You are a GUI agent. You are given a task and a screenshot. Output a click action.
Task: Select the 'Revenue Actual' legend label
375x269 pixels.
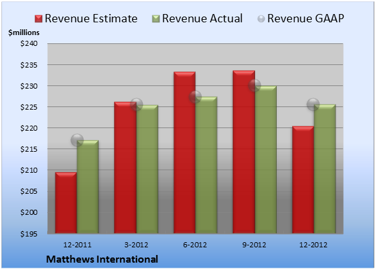click(x=202, y=18)
